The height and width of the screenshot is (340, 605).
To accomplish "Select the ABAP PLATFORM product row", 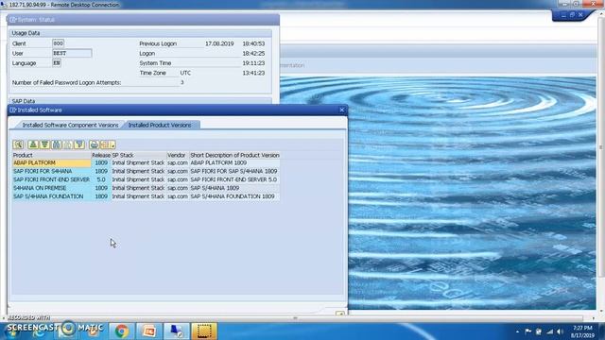I will pos(52,163).
